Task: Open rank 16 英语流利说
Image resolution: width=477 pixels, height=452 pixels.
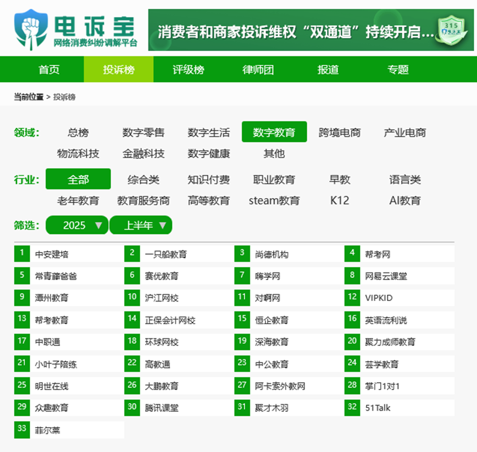Action: (400, 320)
